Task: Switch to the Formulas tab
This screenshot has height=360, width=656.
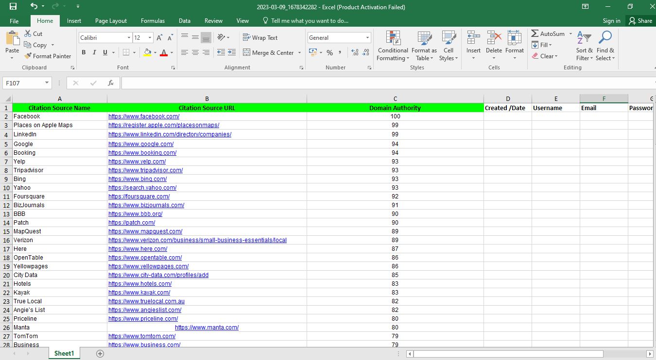Action: [x=153, y=21]
